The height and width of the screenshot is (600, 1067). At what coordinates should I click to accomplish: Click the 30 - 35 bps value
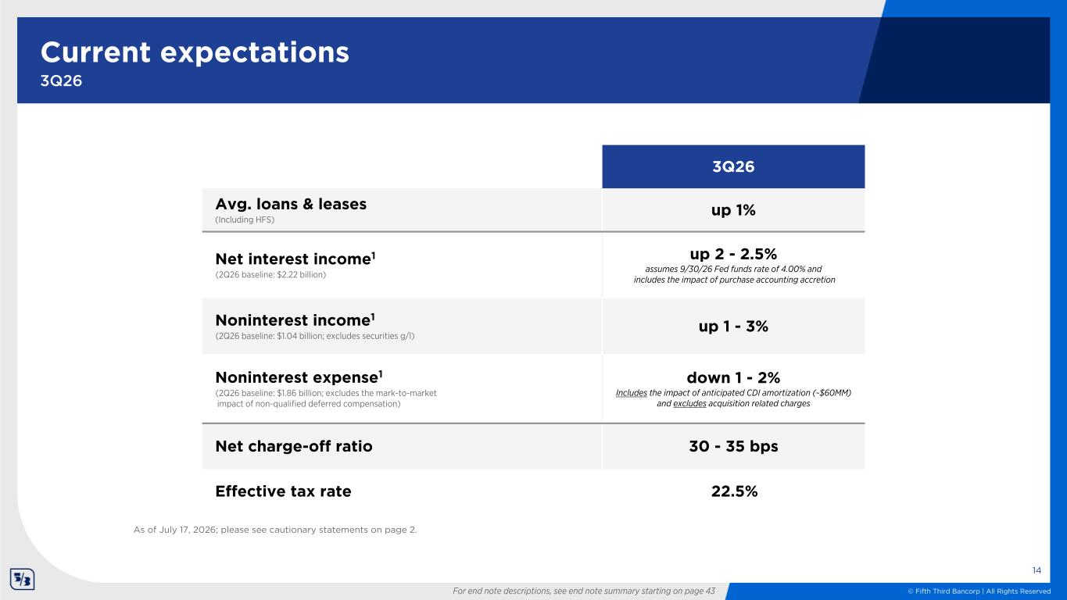(733, 446)
